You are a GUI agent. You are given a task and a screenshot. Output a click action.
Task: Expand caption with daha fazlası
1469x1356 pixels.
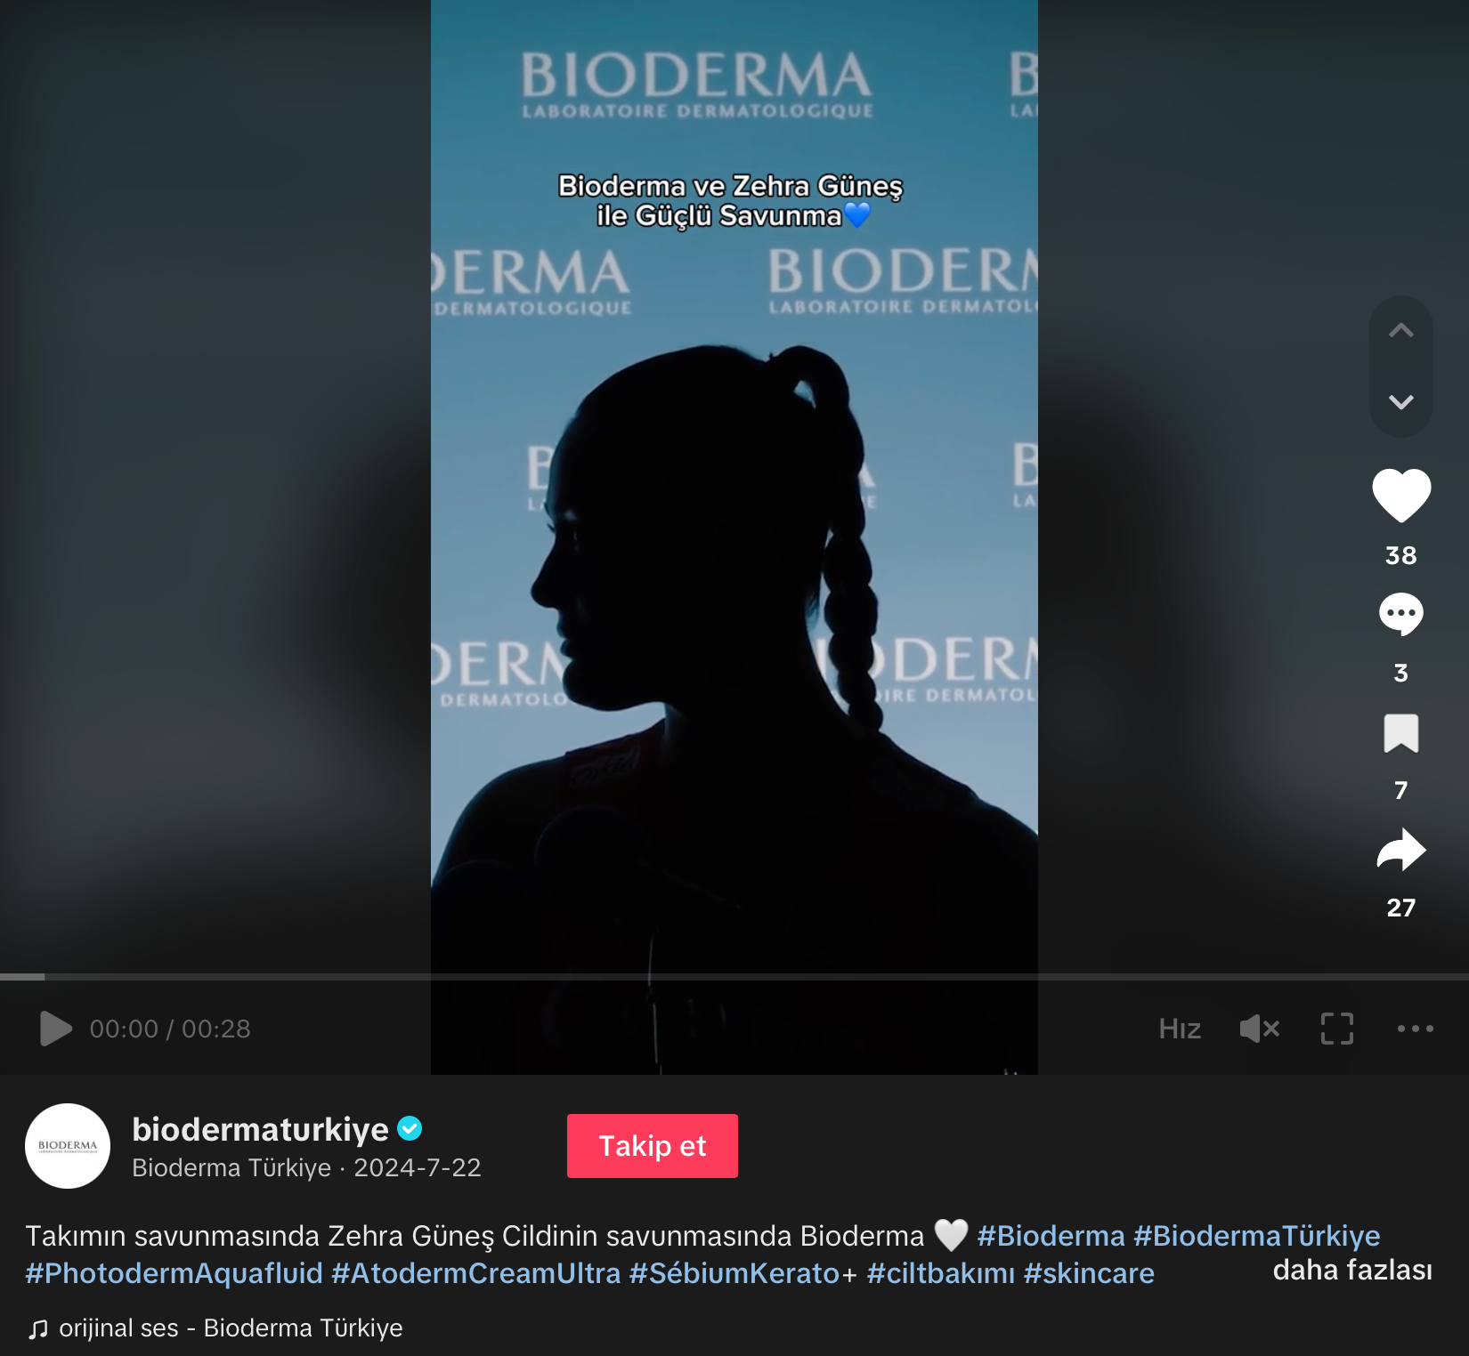(1352, 1270)
